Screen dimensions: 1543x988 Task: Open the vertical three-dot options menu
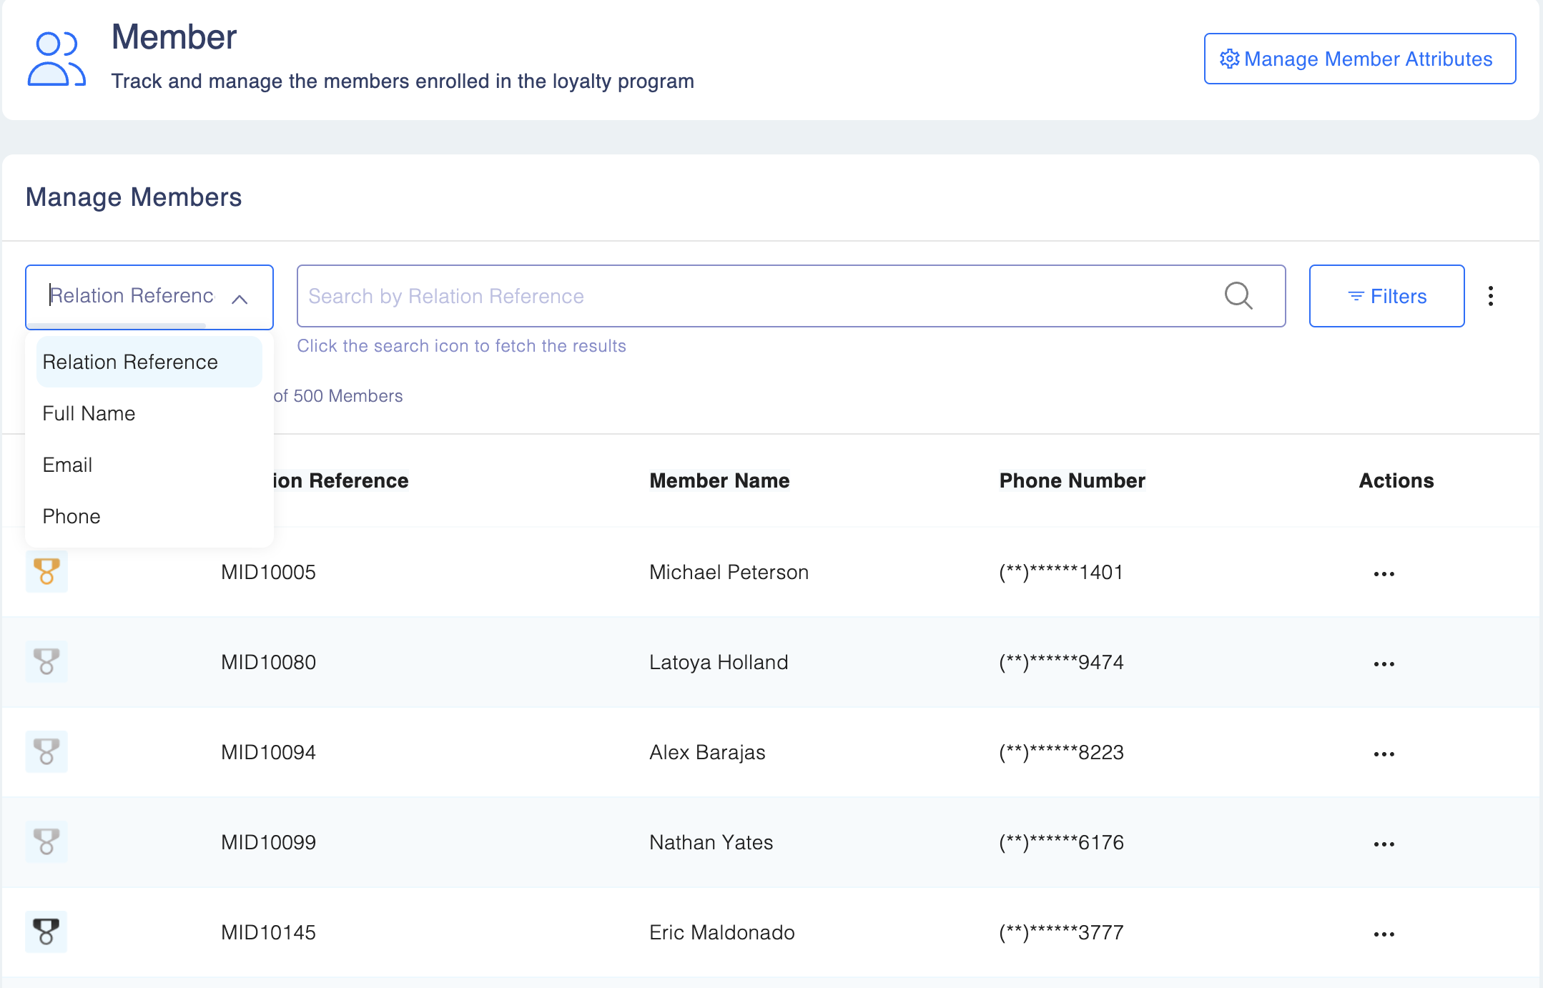(x=1490, y=296)
